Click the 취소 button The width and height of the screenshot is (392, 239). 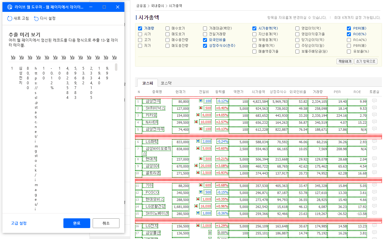(x=106, y=223)
